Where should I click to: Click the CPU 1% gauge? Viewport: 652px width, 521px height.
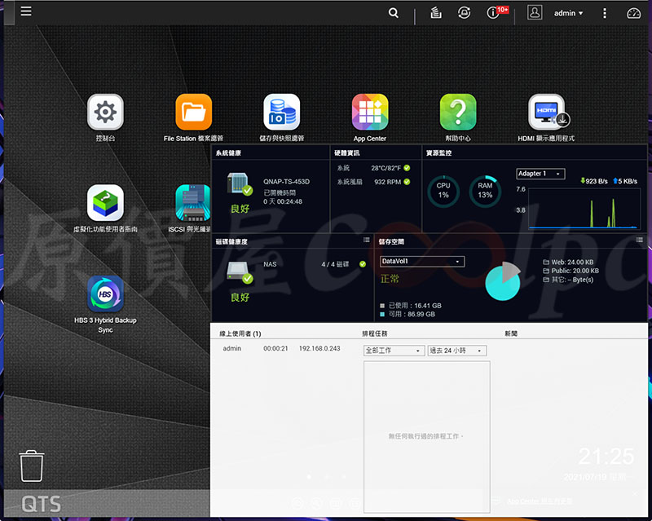point(443,191)
